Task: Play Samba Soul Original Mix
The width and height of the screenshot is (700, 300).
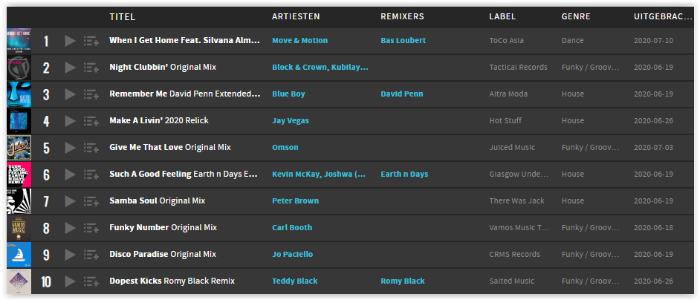Action: [x=70, y=202]
